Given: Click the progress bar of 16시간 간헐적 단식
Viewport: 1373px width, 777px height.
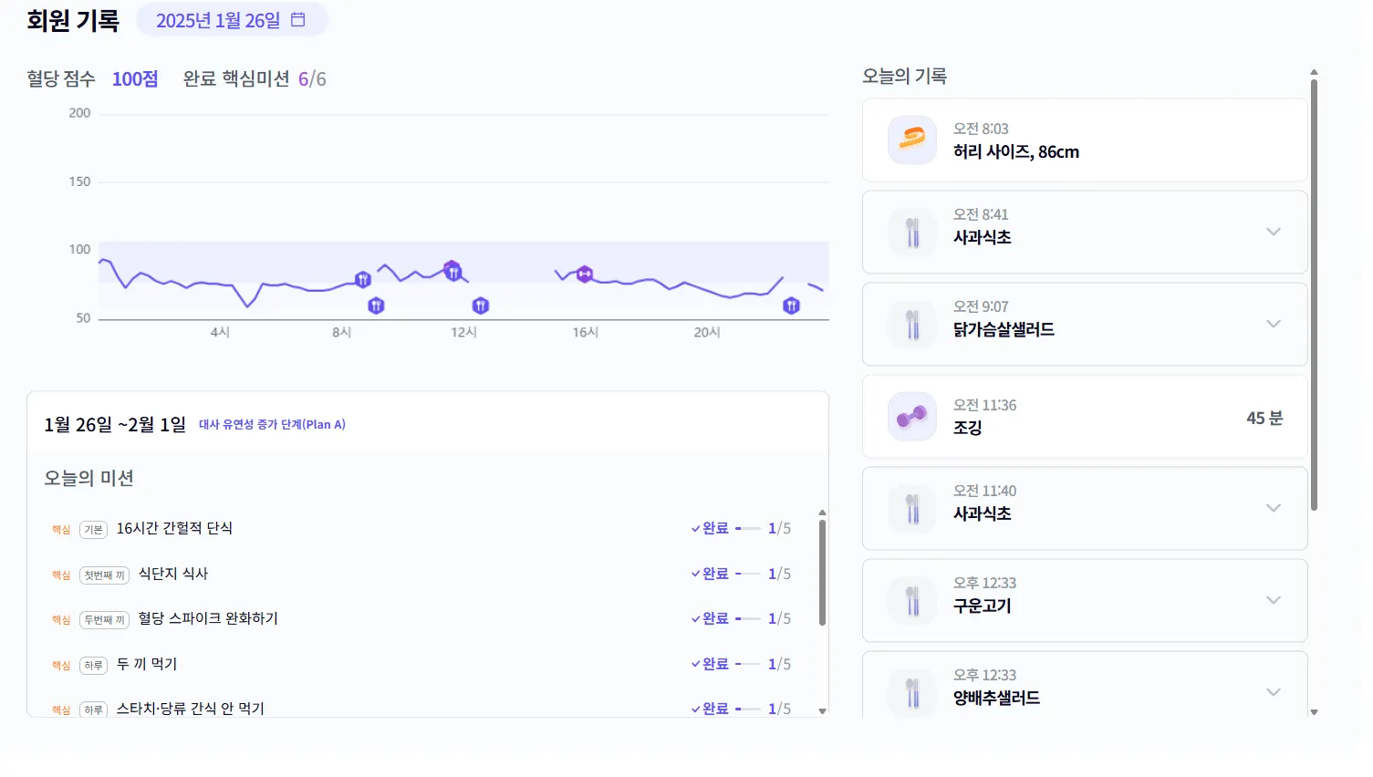Looking at the screenshot, I should coord(747,528).
